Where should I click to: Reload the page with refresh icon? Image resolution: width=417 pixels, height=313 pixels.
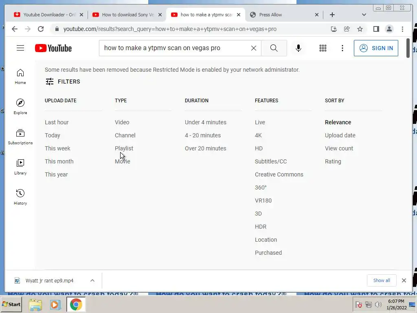[41, 29]
